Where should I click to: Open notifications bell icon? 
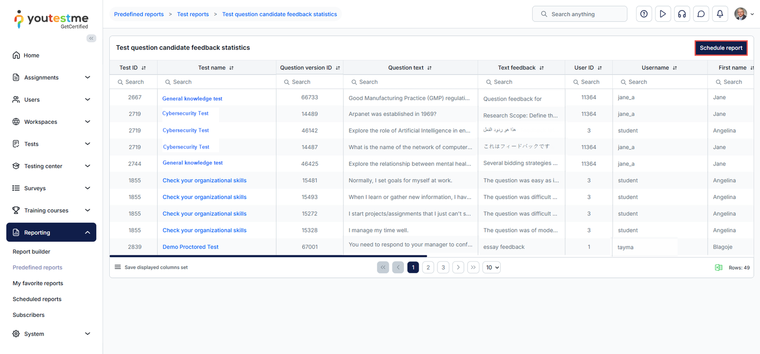click(x=720, y=14)
